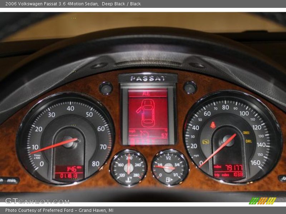
Task: Click the 57 value in center display
Action: coord(164,136)
